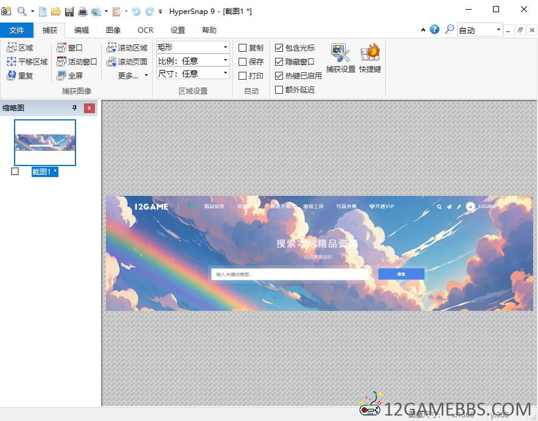This screenshot has height=421, width=538.
Task: Redo the last action
Action: pyautogui.click(x=150, y=12)
